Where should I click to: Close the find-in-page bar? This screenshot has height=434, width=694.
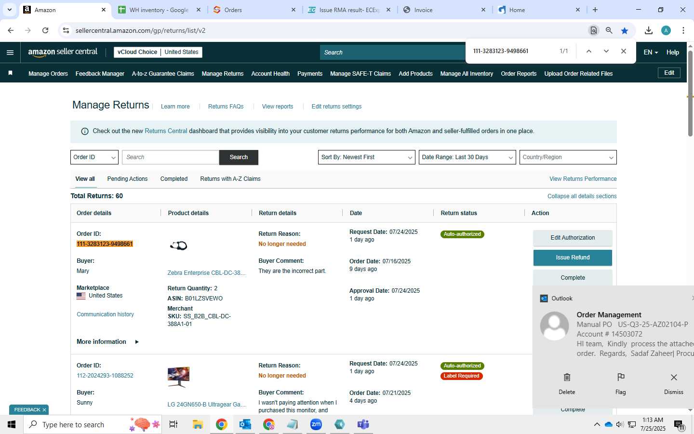click(624, 51)
